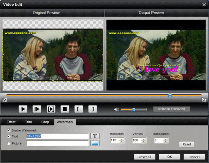The height and width of the screenshot is (163, 209).
Task: Browse for watermark picture file icon
Action: 95,143
